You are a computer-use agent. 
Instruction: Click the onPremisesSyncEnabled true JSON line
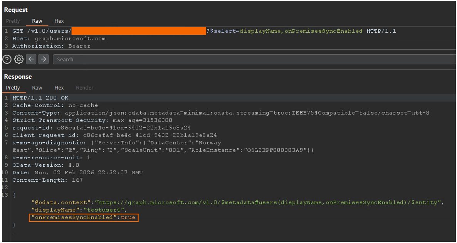point(83,218)
